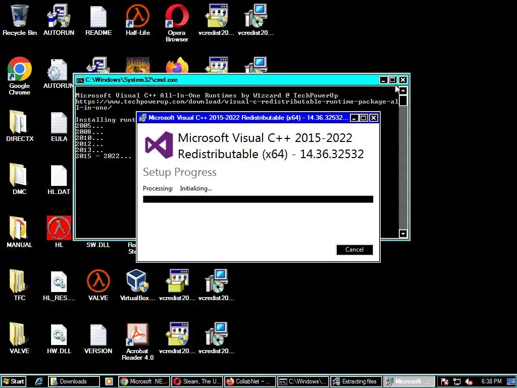Switch to Extracting files taskbar item
The width and height of the screenshot is (517, 388).
click(x=356, y=381)
